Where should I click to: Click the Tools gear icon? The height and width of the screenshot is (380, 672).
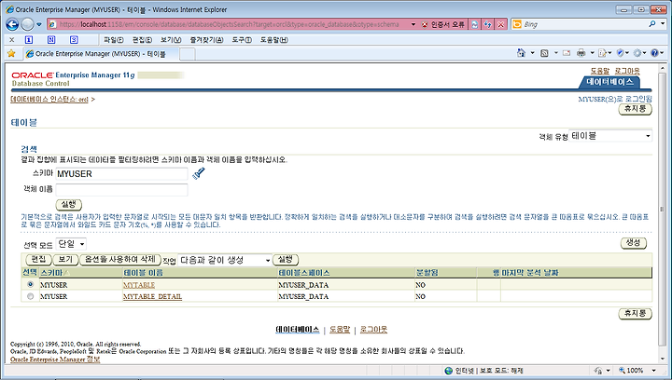(x=637, y=53)
